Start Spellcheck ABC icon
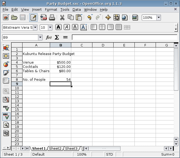 (x=6, y=108)
